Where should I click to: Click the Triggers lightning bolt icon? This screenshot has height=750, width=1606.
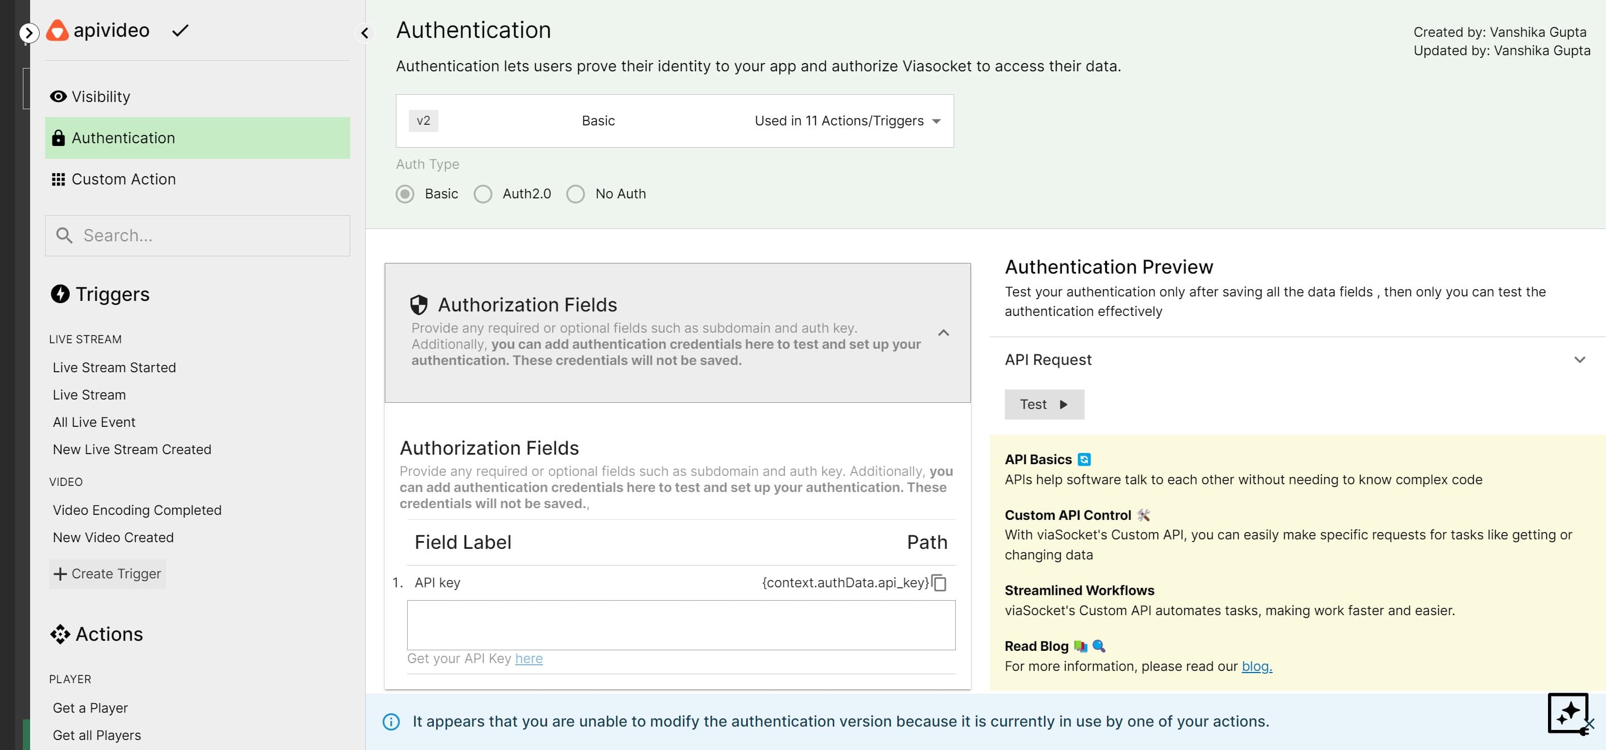[60, 294]
